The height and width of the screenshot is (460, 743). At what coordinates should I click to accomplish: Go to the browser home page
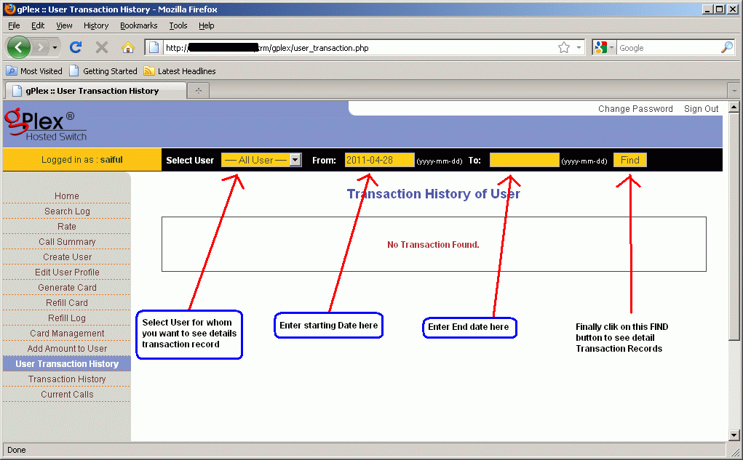(127, 47)
